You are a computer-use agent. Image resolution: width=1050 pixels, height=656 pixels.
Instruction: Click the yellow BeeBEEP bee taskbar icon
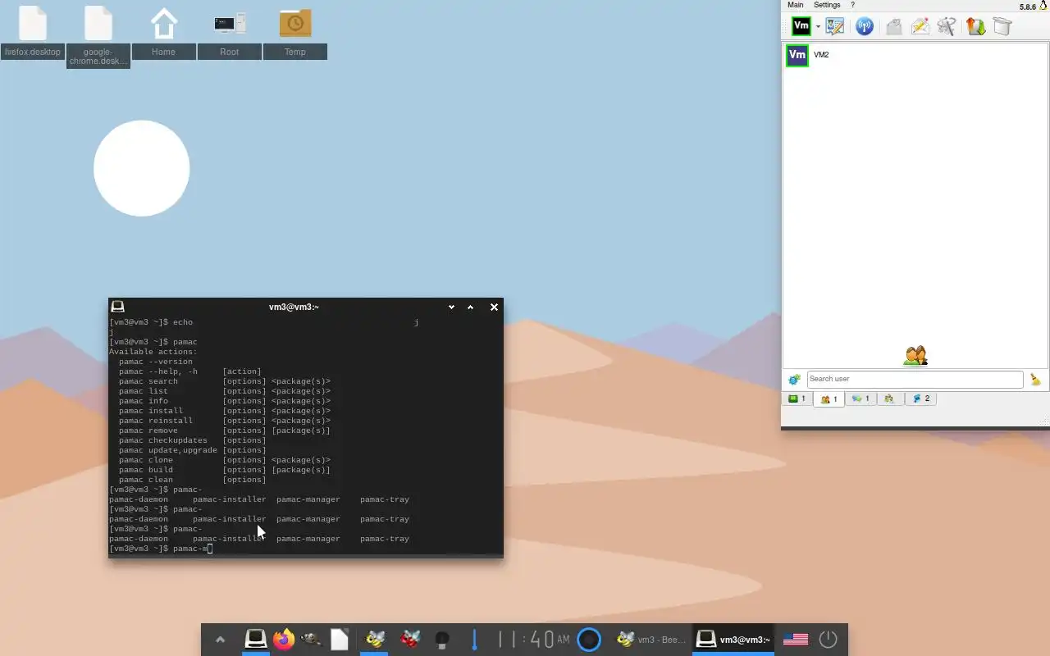[375, 639]
